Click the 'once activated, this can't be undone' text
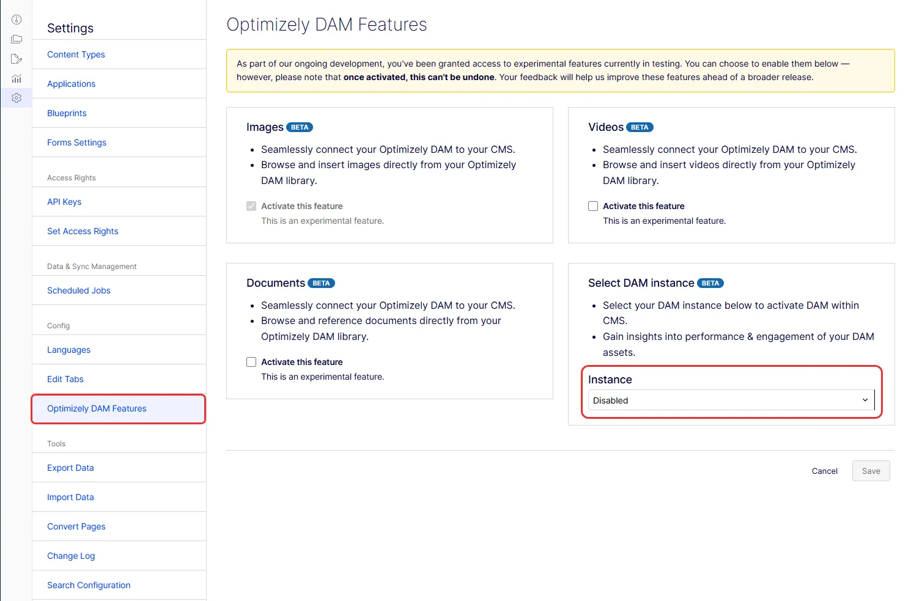The image size is (911, 601). pos(419,77)
